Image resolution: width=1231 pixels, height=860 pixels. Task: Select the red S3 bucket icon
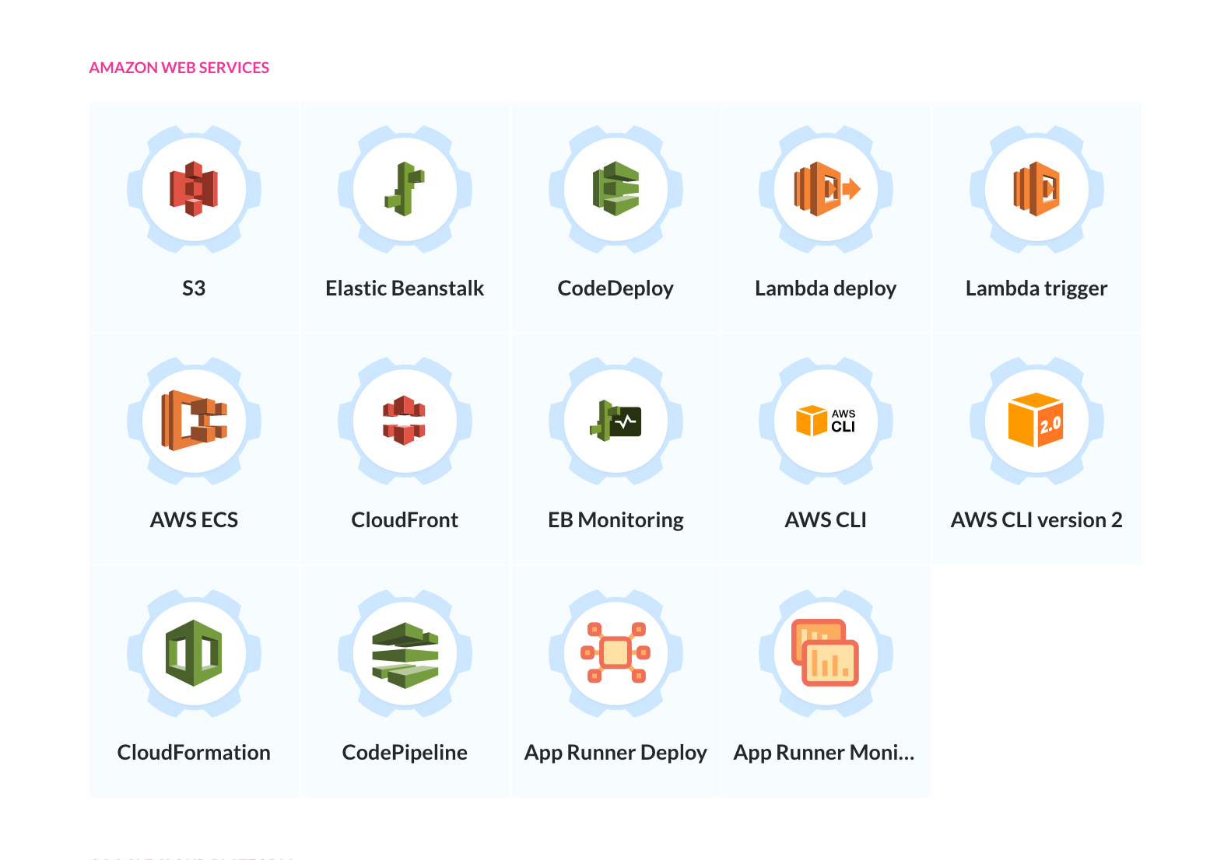(194, 189)
